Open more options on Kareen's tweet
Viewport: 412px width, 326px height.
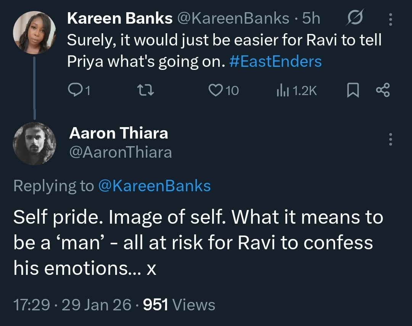(x=390, y=19)
